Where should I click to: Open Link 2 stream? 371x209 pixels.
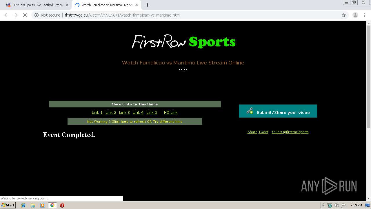point(111,113)
